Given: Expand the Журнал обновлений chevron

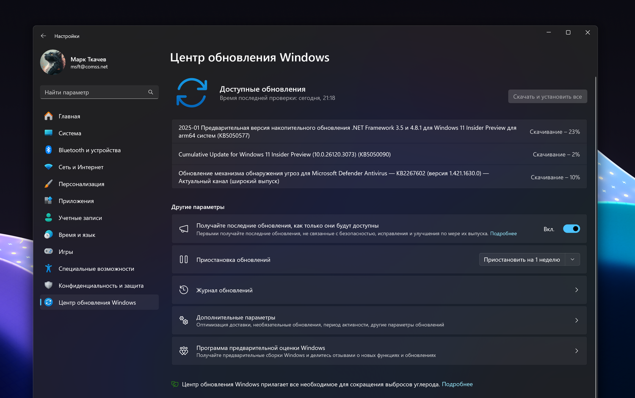Looking at the screenshot, I should [x=577, y=290].
